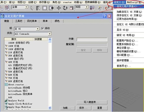
Task: Click the 3ds Max icon in dialog title bar
Action: tap(2, 16)
